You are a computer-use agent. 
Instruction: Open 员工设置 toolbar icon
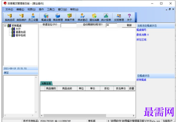pyautogui.click(x=33, y=17)
